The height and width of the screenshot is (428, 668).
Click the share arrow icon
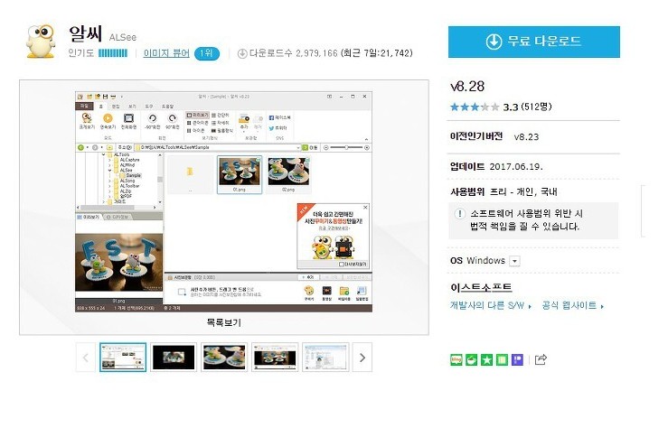pyautogui.click(x=541, y=359)
